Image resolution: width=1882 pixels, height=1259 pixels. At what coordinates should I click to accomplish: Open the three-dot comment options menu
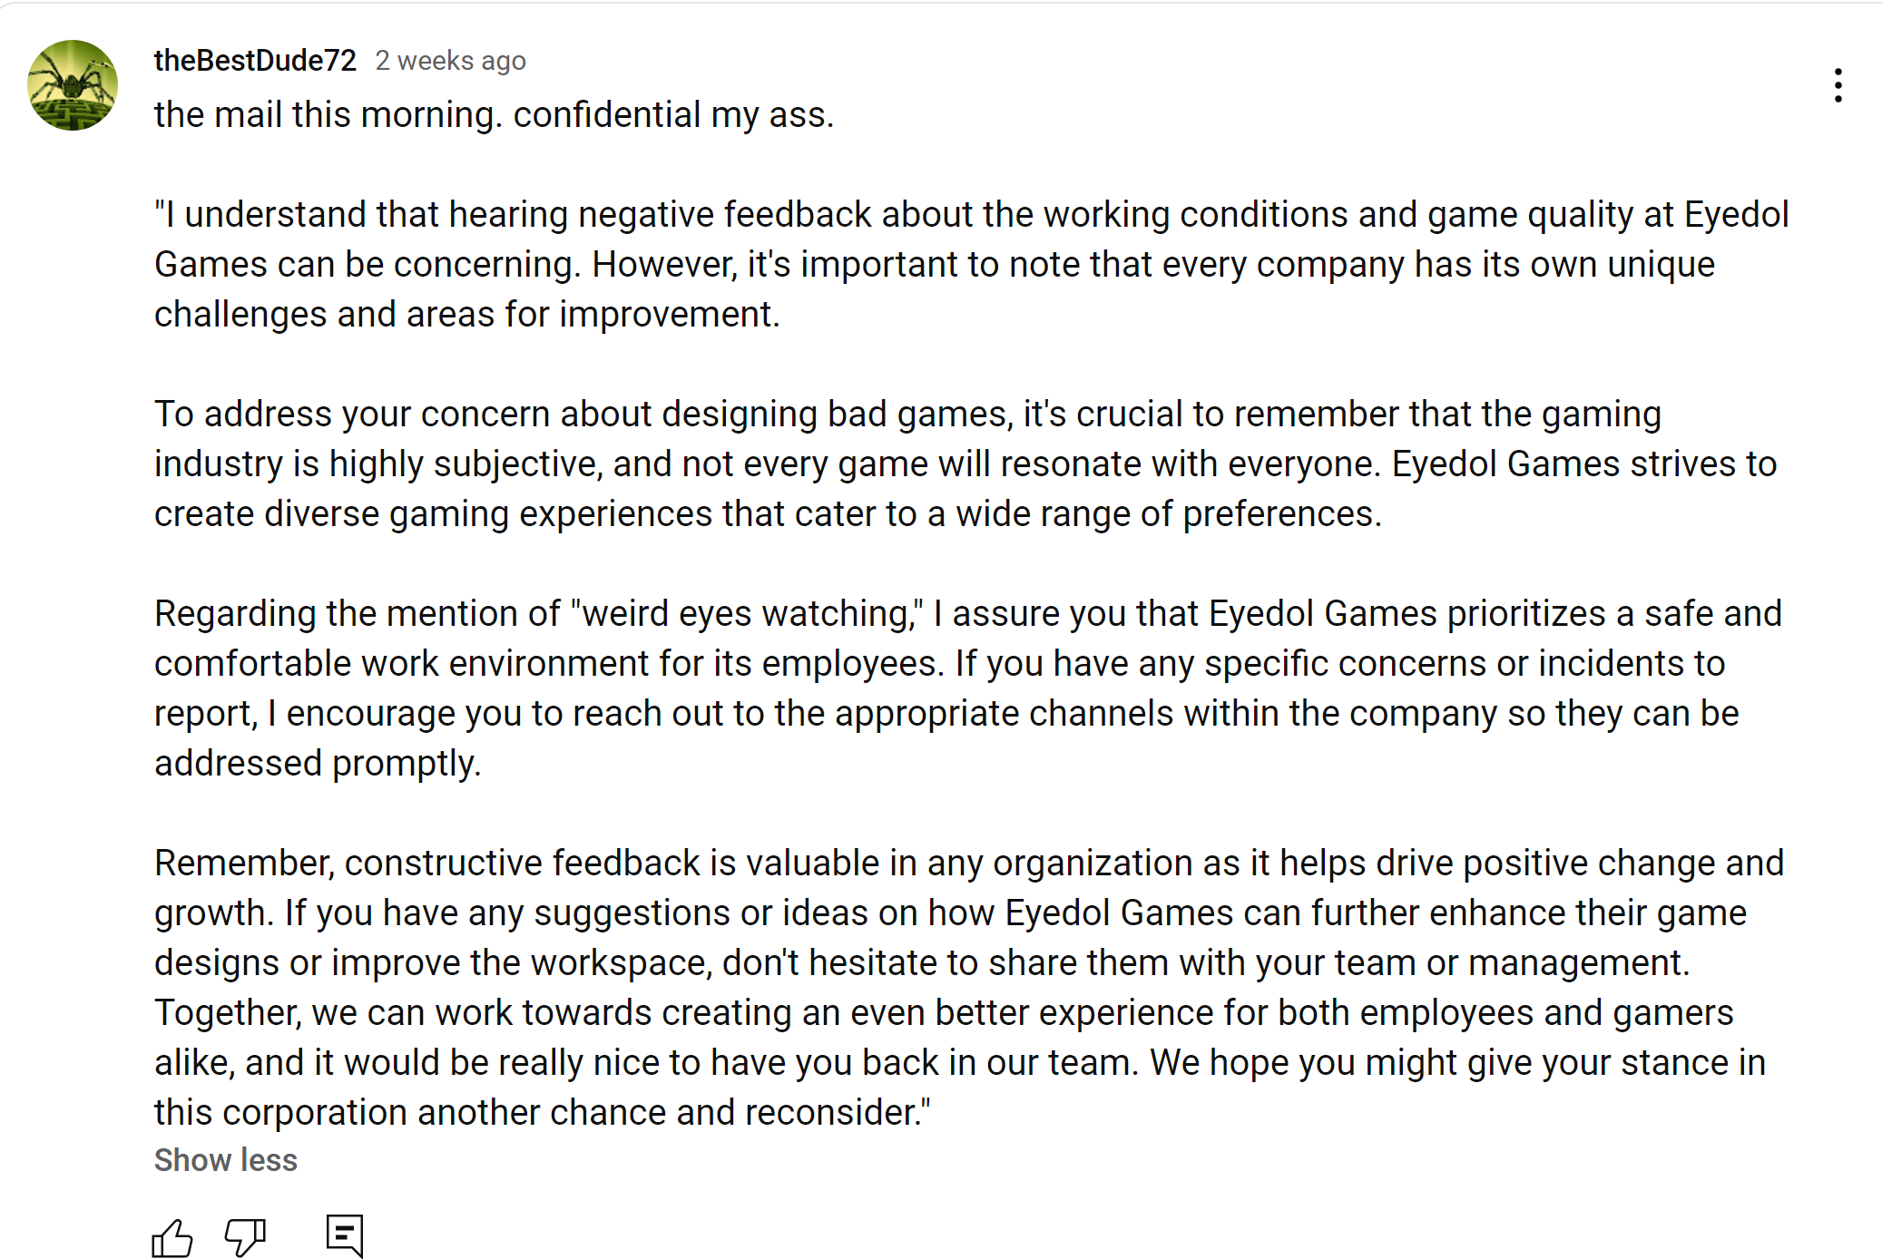[1838, 85]
